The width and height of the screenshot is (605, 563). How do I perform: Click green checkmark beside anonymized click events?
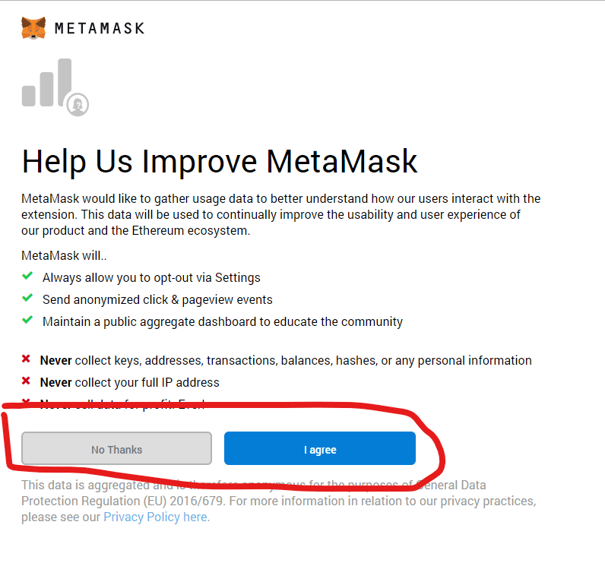(x=27, y=298)
